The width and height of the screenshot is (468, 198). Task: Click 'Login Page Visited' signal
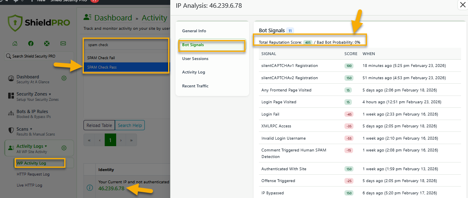pos(279,102)
